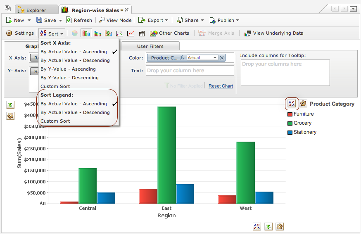Switch to the User Filters tab
Screen dimensions: 361x235
pyautogui.click(x=150, y=46)
